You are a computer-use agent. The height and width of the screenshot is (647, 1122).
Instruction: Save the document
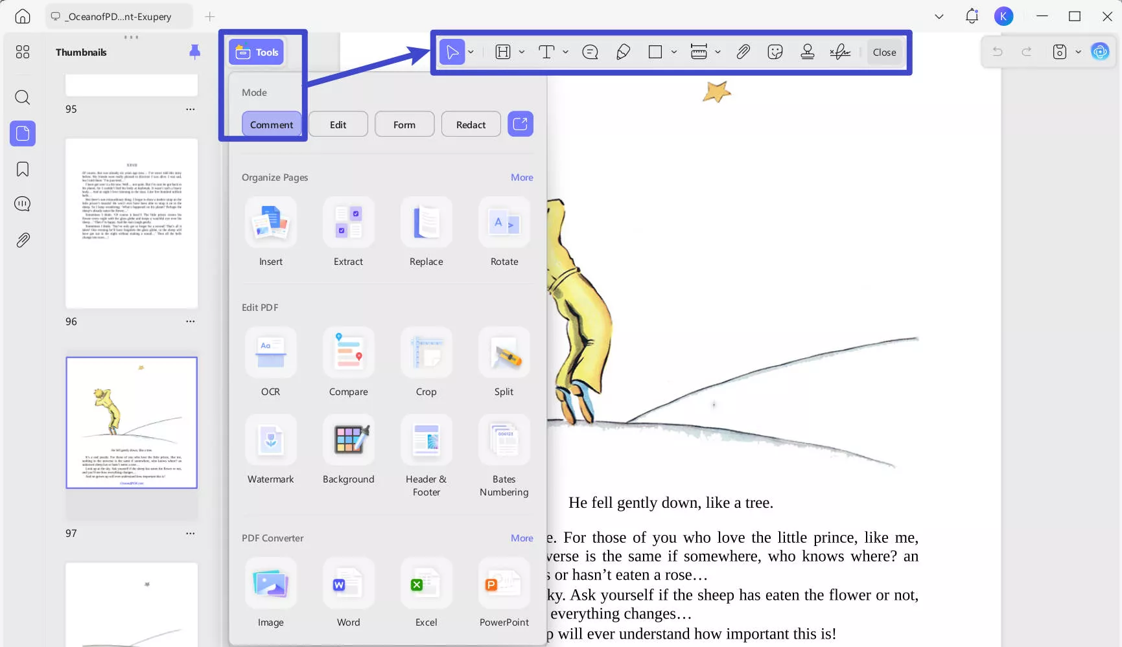pyautogui.click(x=1059, y=52)
